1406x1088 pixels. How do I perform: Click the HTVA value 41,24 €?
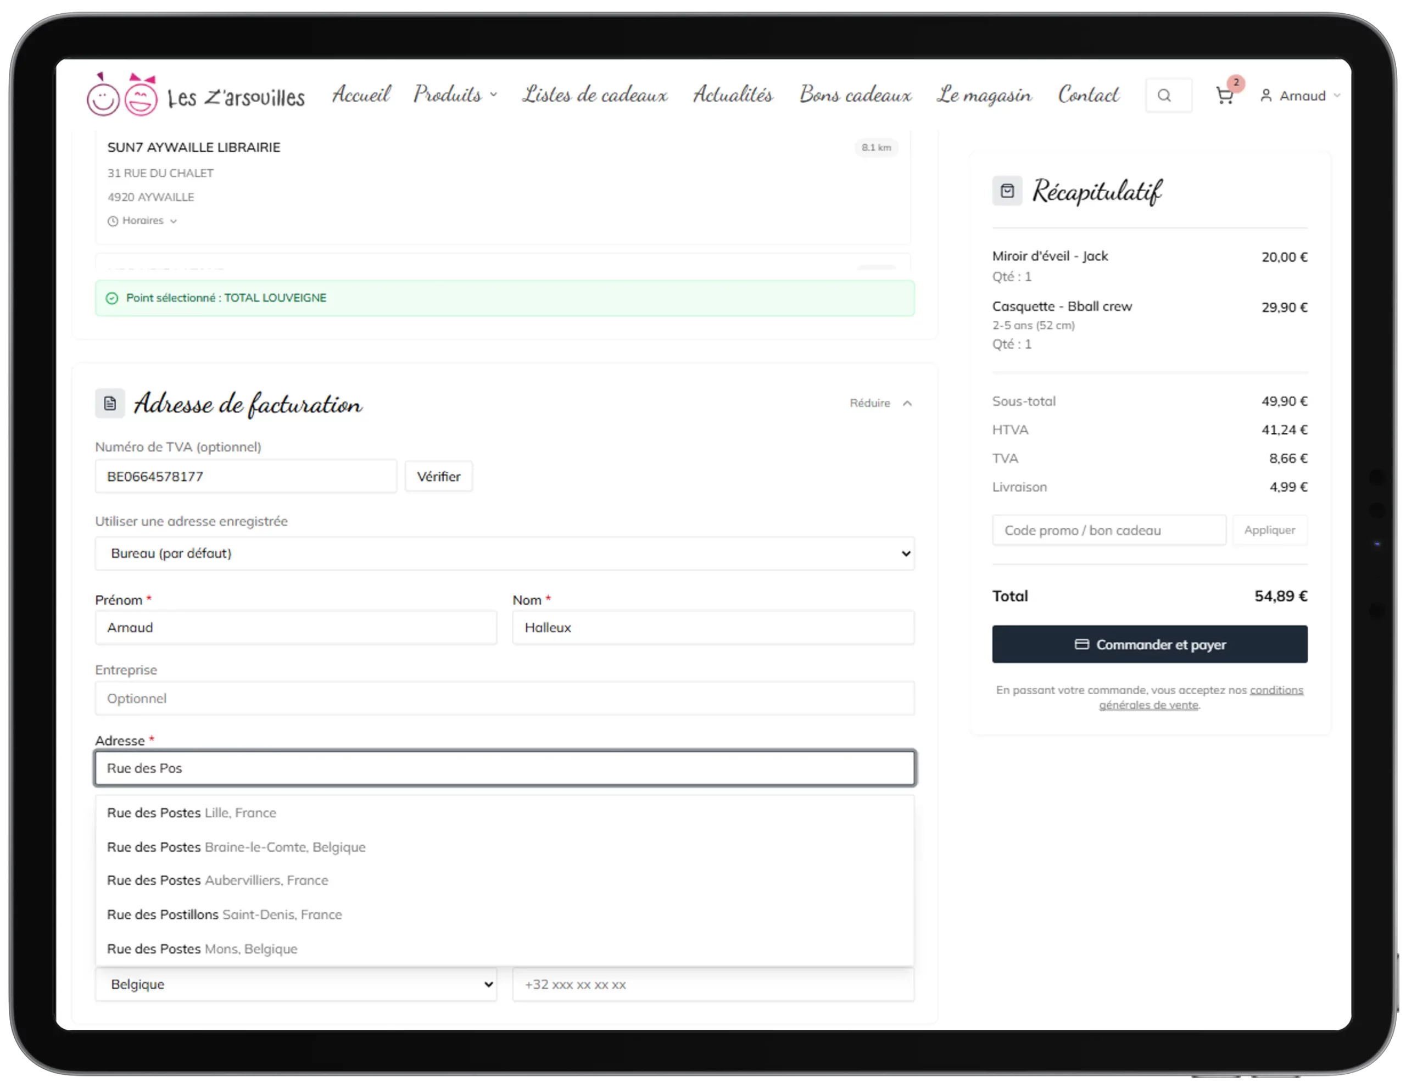pos(1284,430)
